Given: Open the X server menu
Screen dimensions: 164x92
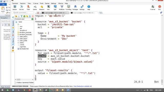Looking at the screenshot, I should coord(36,3).
